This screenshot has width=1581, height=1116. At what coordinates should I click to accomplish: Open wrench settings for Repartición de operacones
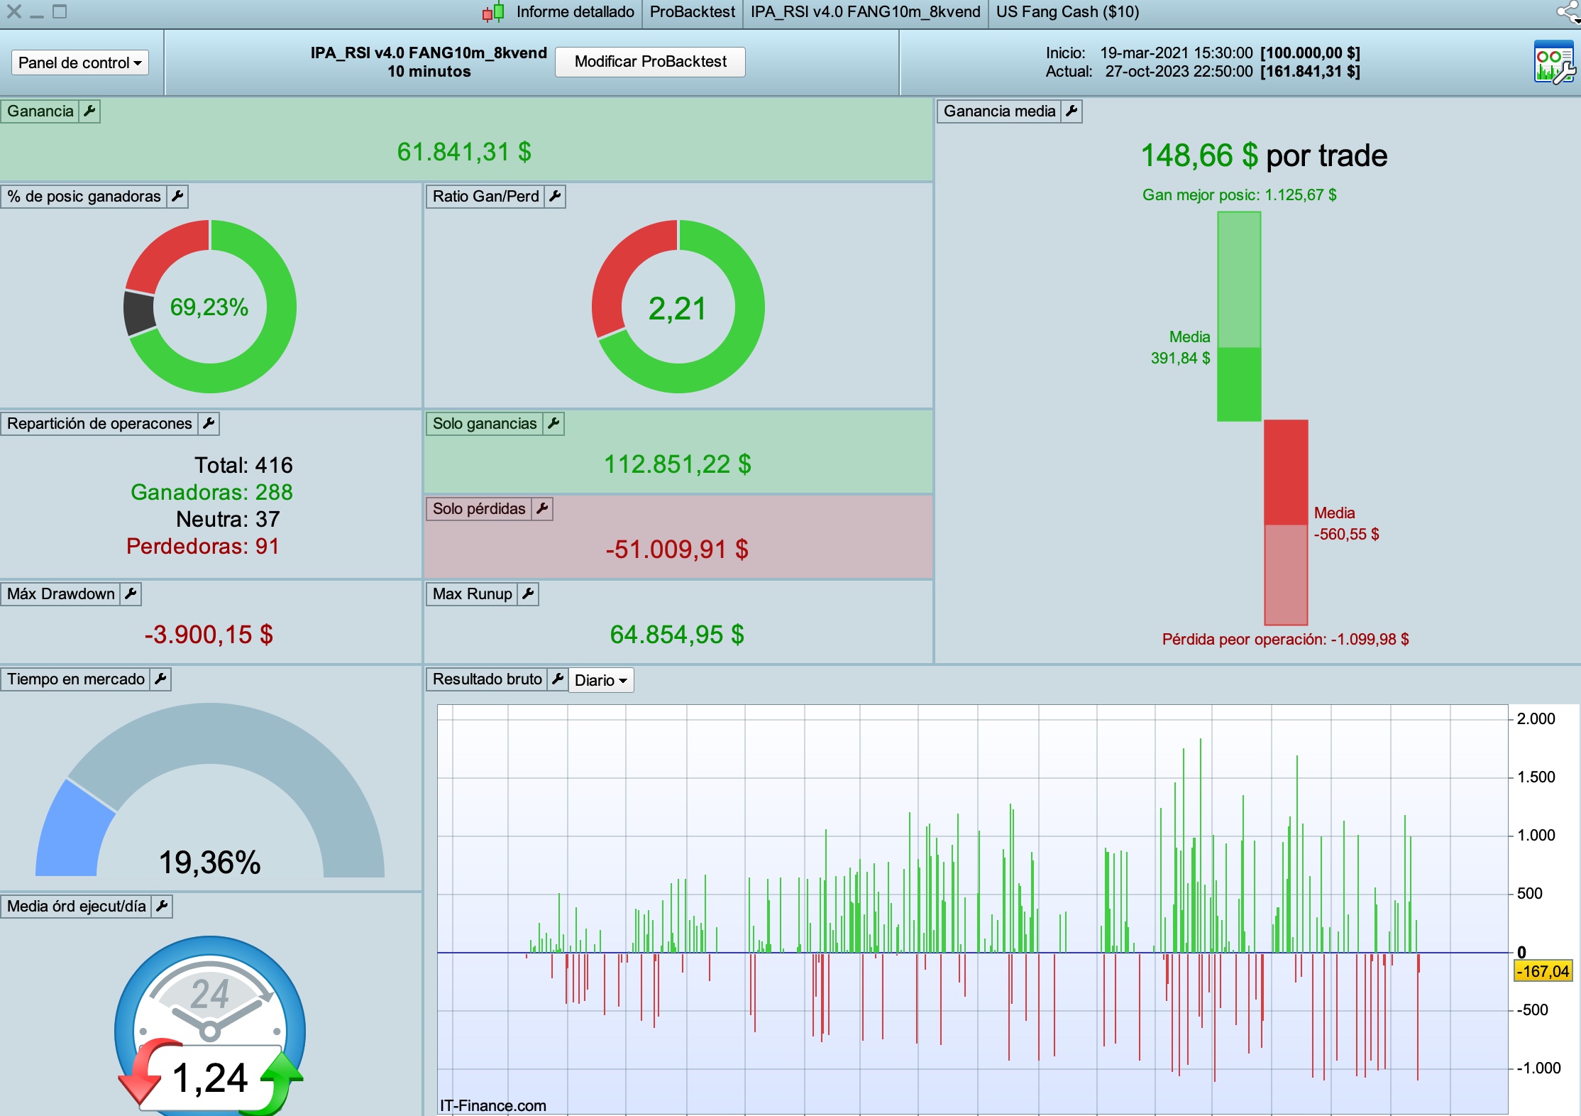click(x=209, y=424)
